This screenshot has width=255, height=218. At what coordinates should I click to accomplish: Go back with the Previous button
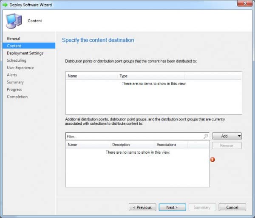pyautogui.click(x=142, y=207)
